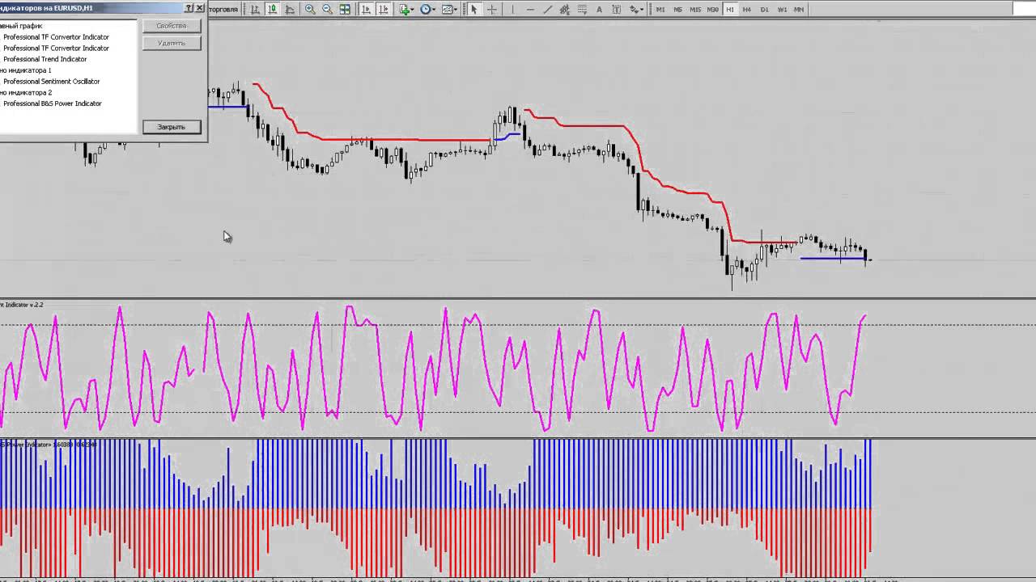Select the vertical line drawing tool
The height and width of the screenshot is (582, 1036).
point(512,10)
